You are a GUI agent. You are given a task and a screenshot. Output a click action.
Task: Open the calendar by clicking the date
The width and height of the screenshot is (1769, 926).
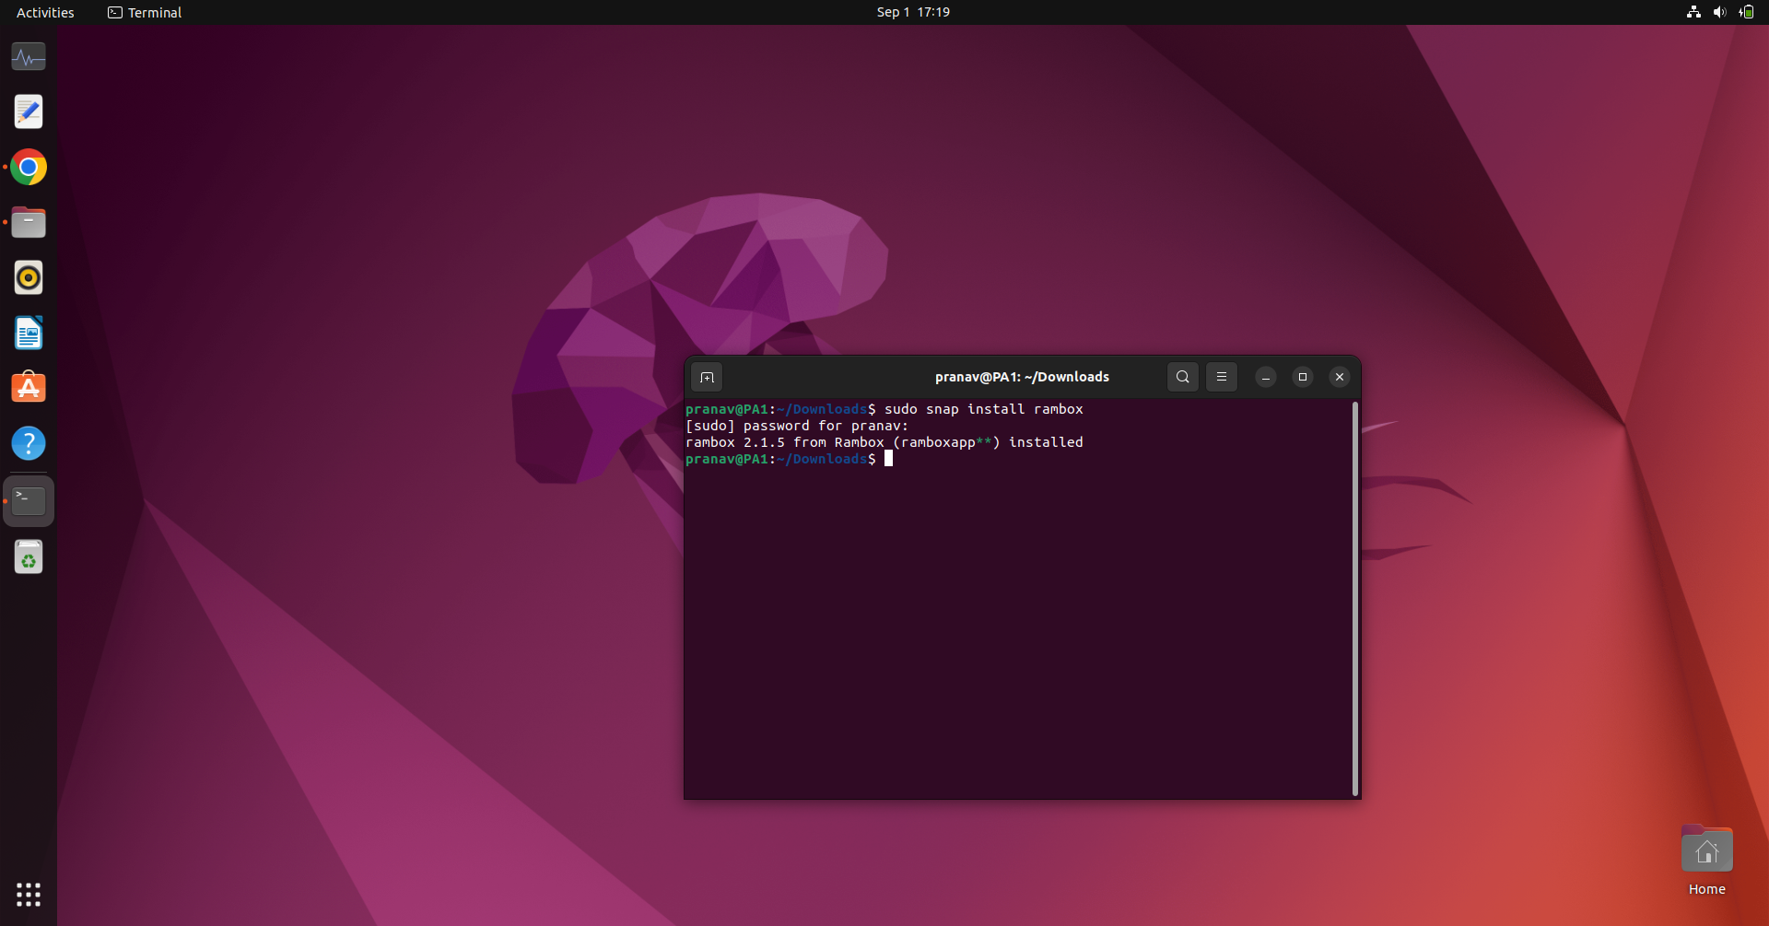912,12
